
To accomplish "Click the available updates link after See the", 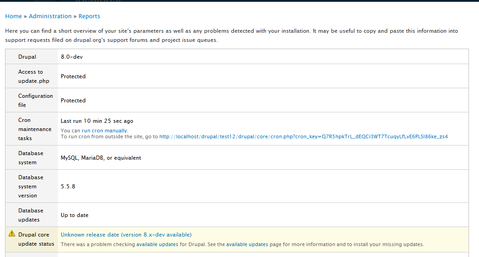I will [x=247, y=245].
